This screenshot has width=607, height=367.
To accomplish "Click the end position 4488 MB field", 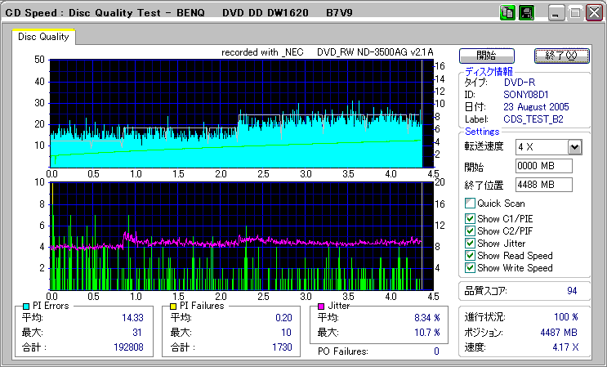I will tap(543, 185).
